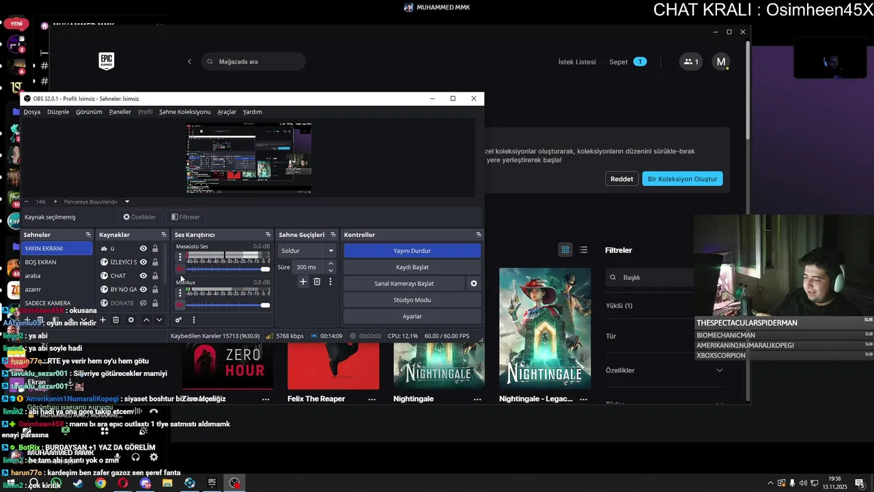Image resolution: width=874 pixels, height=492 pixels.
Task: Open transition properties three-dot menu
Action: [330, 282]
